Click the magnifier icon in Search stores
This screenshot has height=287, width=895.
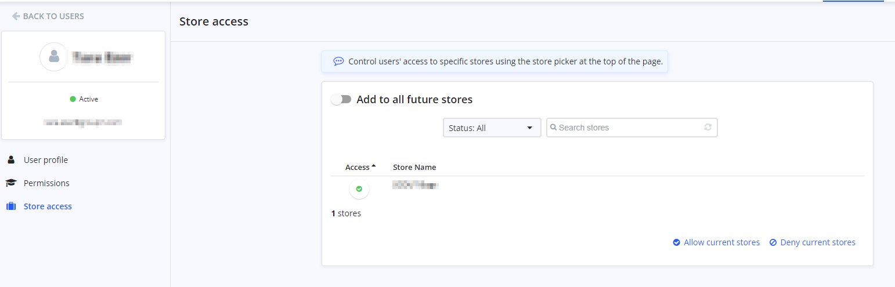click(x=554, y=128)
